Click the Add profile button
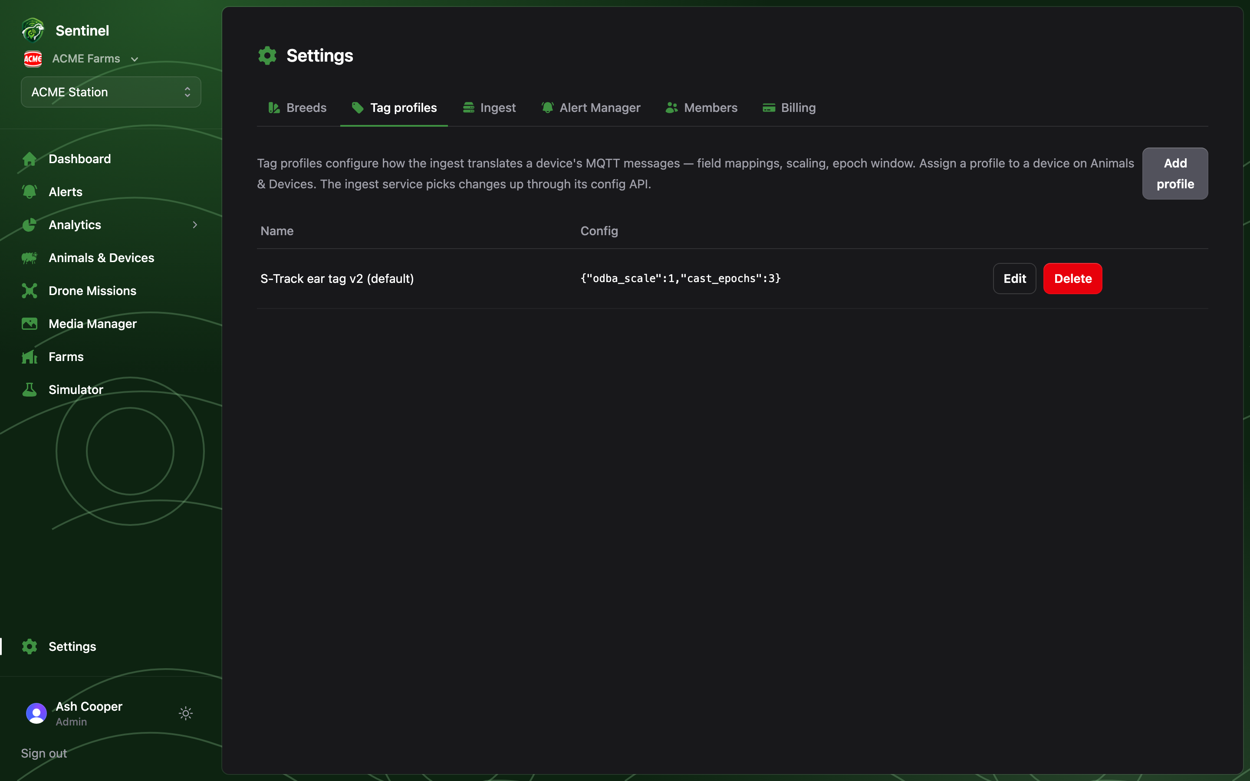 tap(1174, 174)
